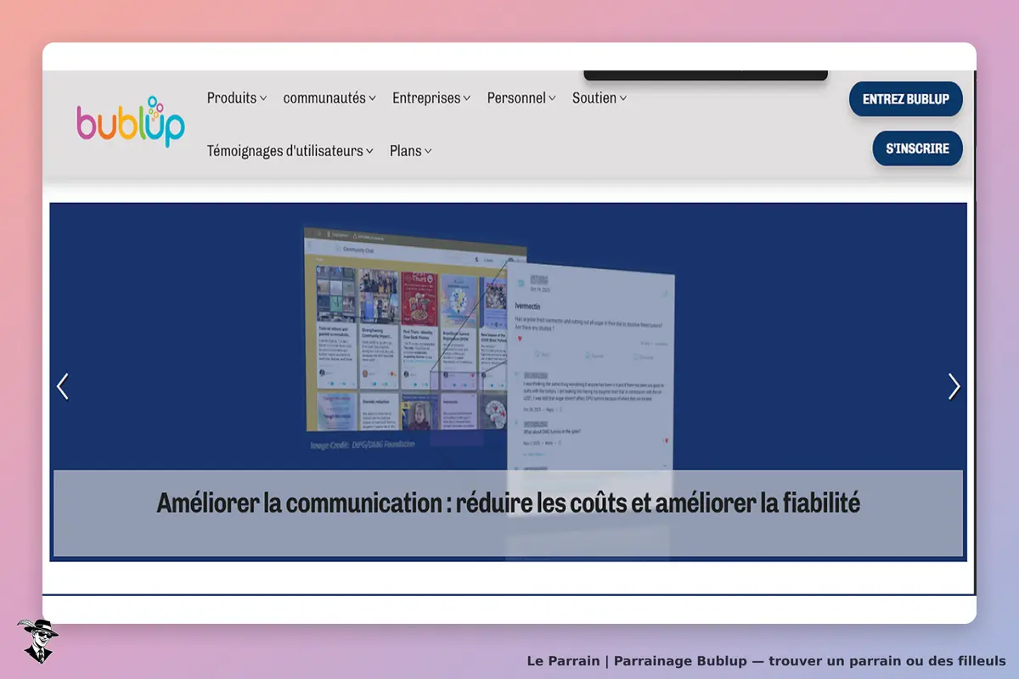Open the Entreprises menu
Image resolution: width=1019 pixels, height=679 pixels.
431,98
